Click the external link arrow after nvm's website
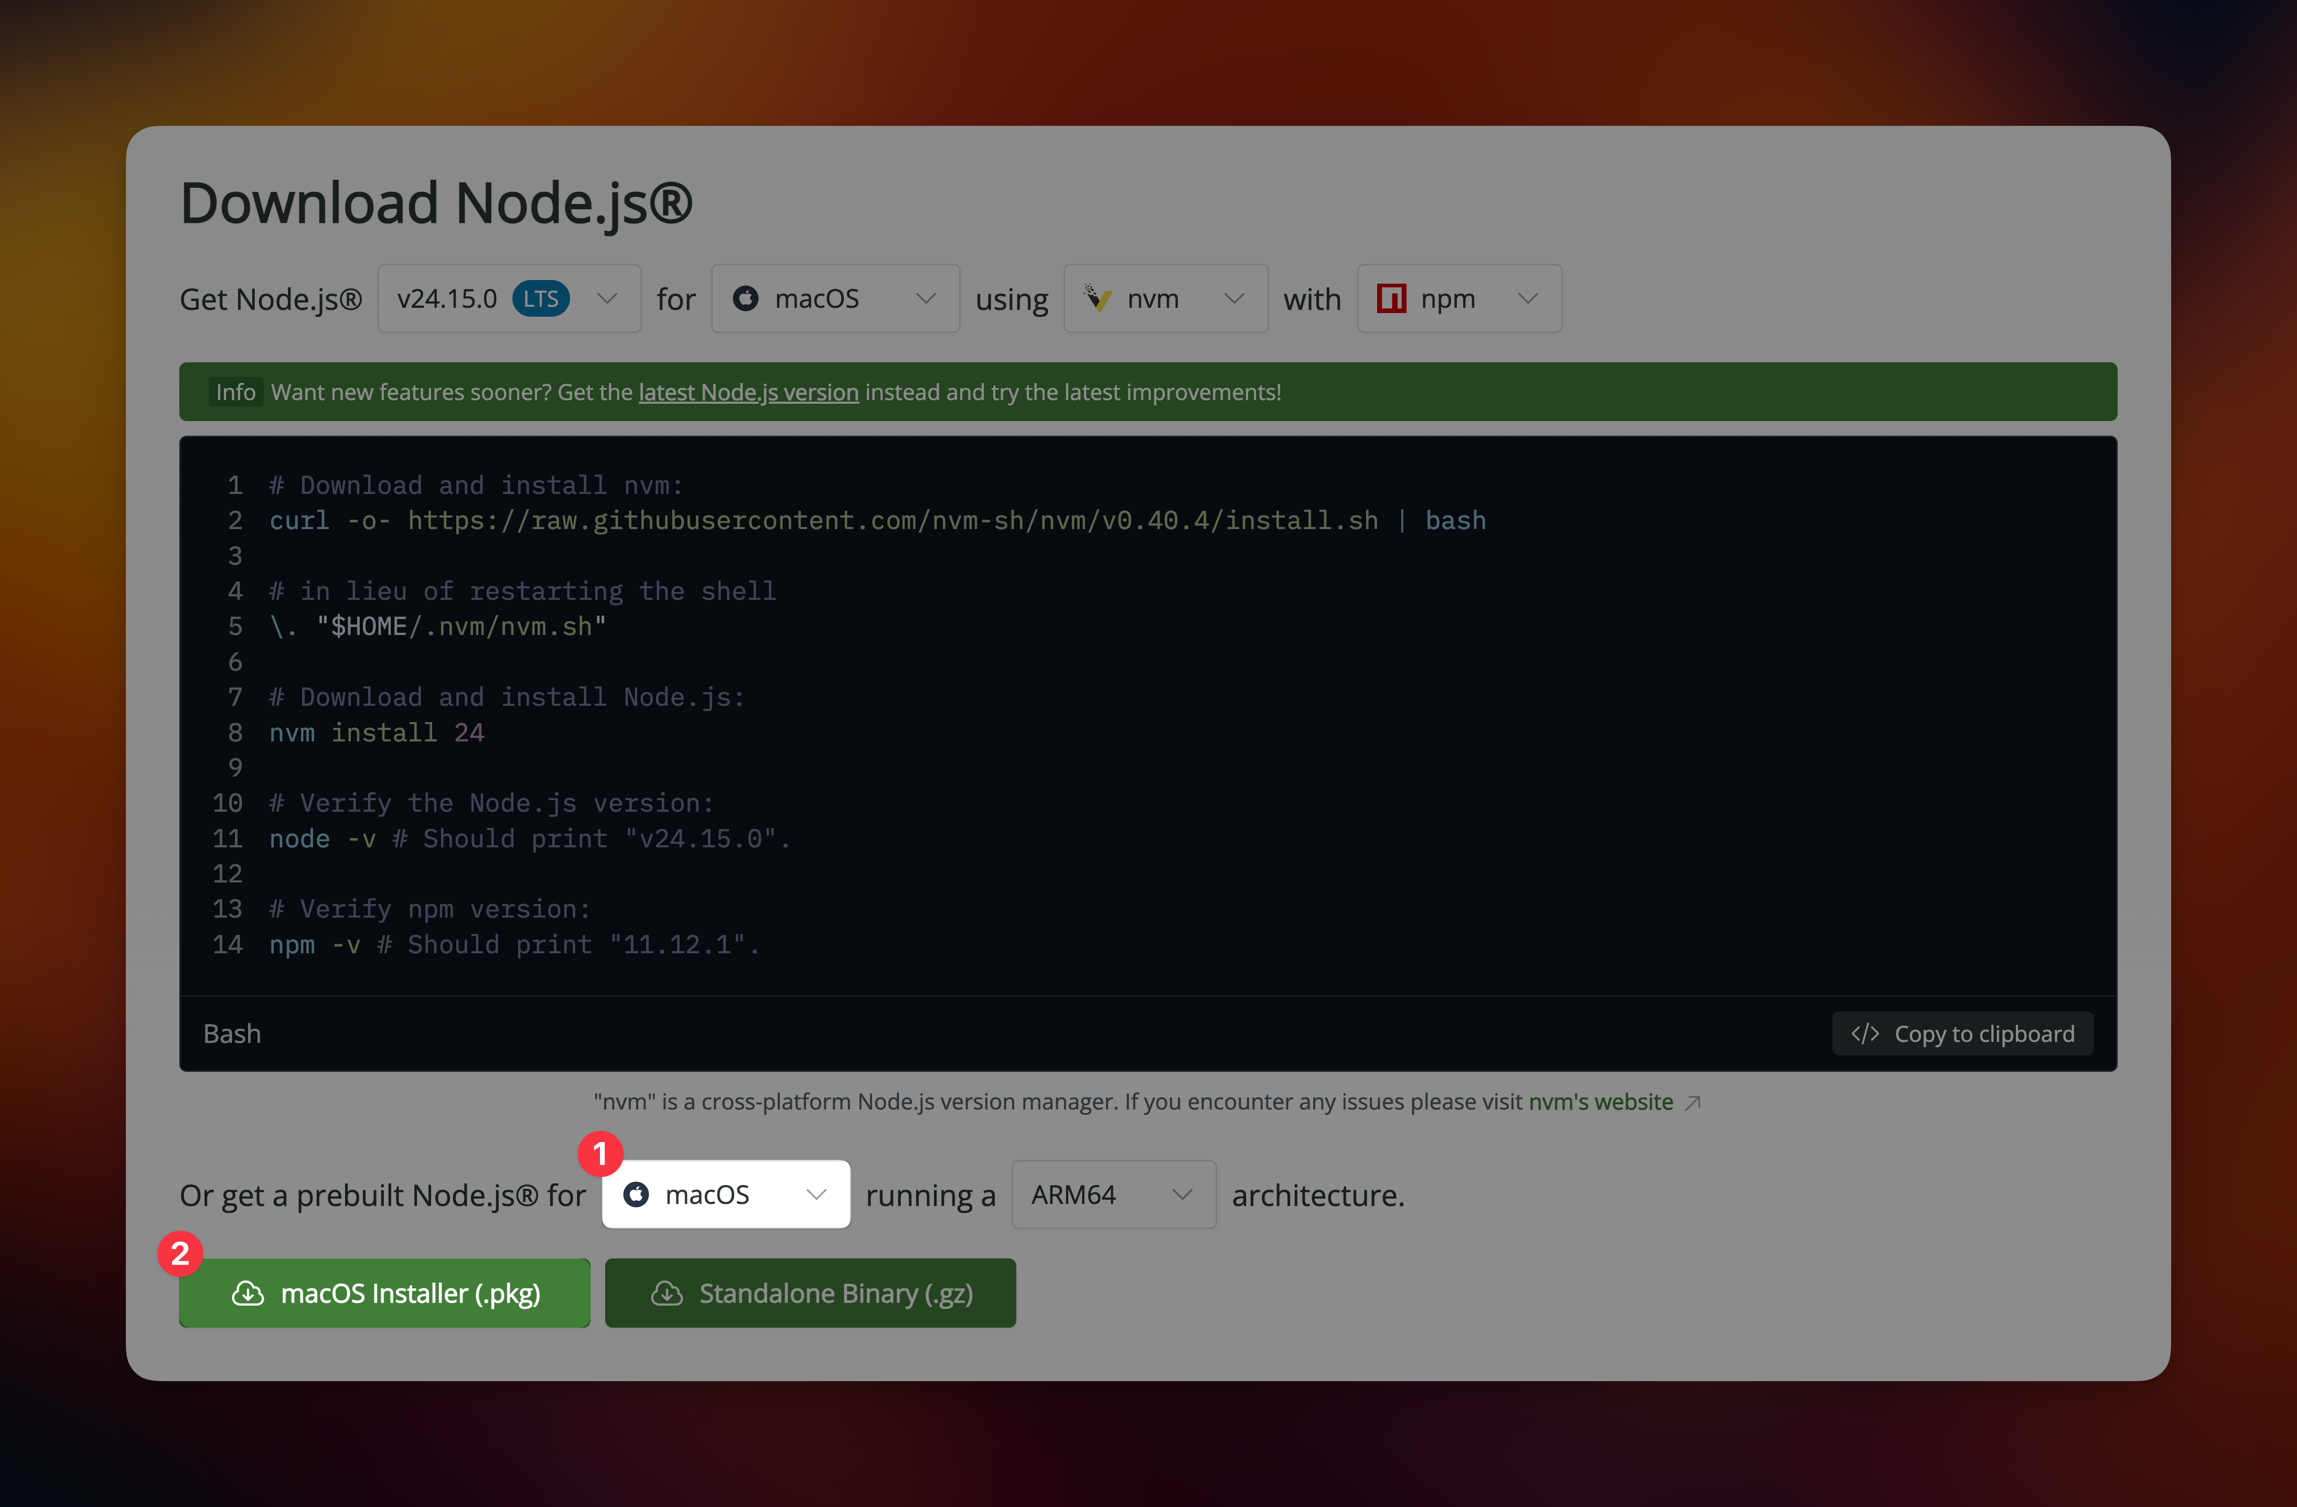The height and width of the screenshot is (1507, 2297). (1692, 1103)
